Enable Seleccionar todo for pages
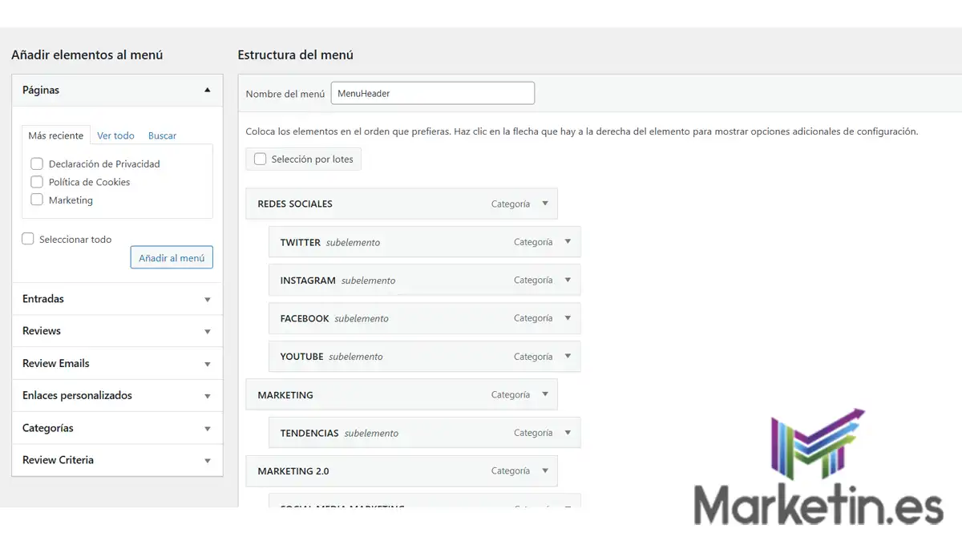 pos(27,238)
